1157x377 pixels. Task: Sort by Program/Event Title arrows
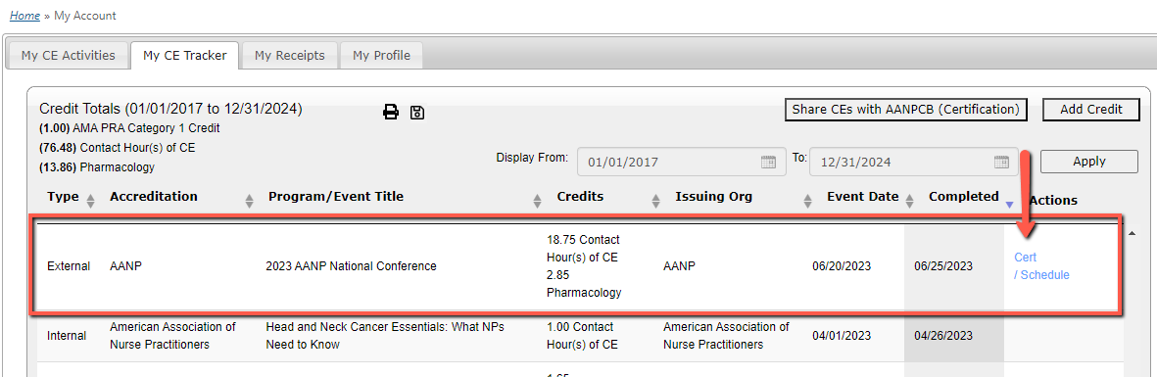coord(538,200)
